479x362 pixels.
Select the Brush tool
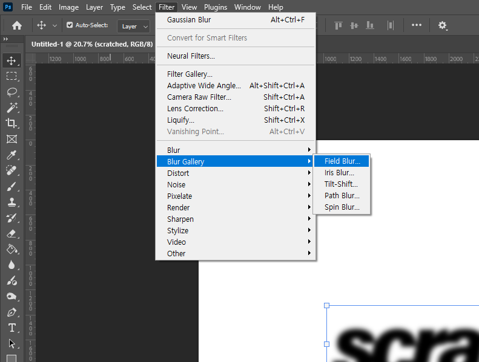coord(12,186)
